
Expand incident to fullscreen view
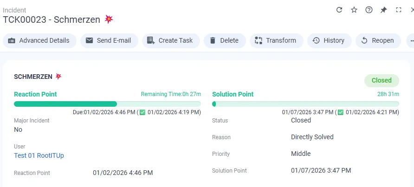click(398, 10)
